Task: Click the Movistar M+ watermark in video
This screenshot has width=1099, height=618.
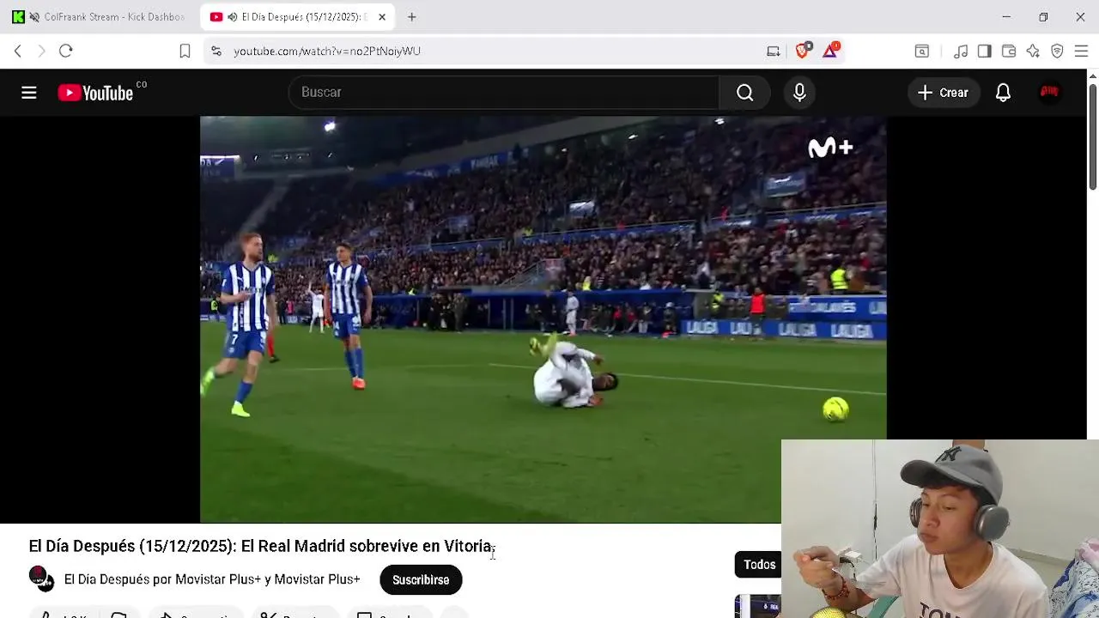Action: click(830, 148)
